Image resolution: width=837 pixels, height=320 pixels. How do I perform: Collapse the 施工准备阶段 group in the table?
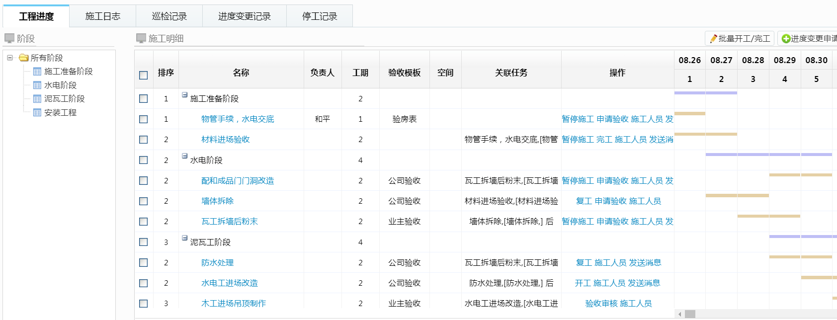coord(184,94)
